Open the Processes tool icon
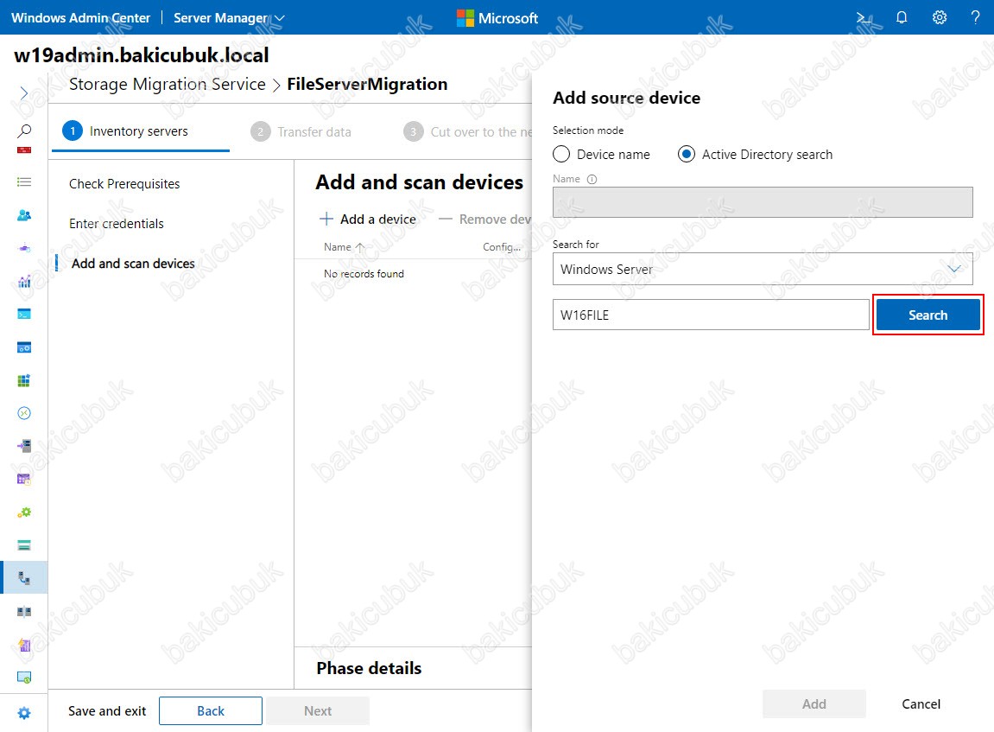This screenshot has width=994, height=732. click(24, 347)
